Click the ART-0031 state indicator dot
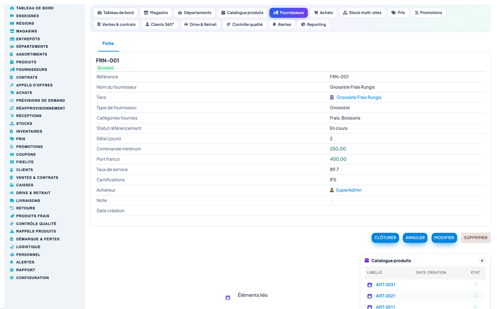Screen dimensions: 500x309 pyautogui.click(x=475, y=284)
